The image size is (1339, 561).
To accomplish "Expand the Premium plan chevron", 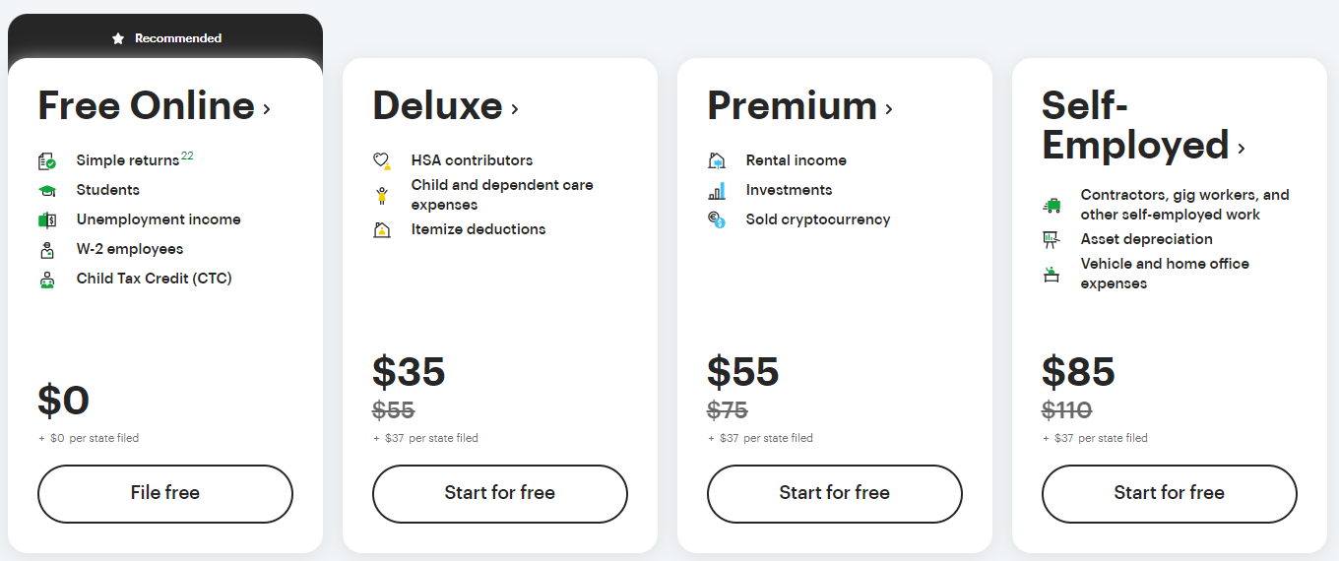I will pos(889,108).
